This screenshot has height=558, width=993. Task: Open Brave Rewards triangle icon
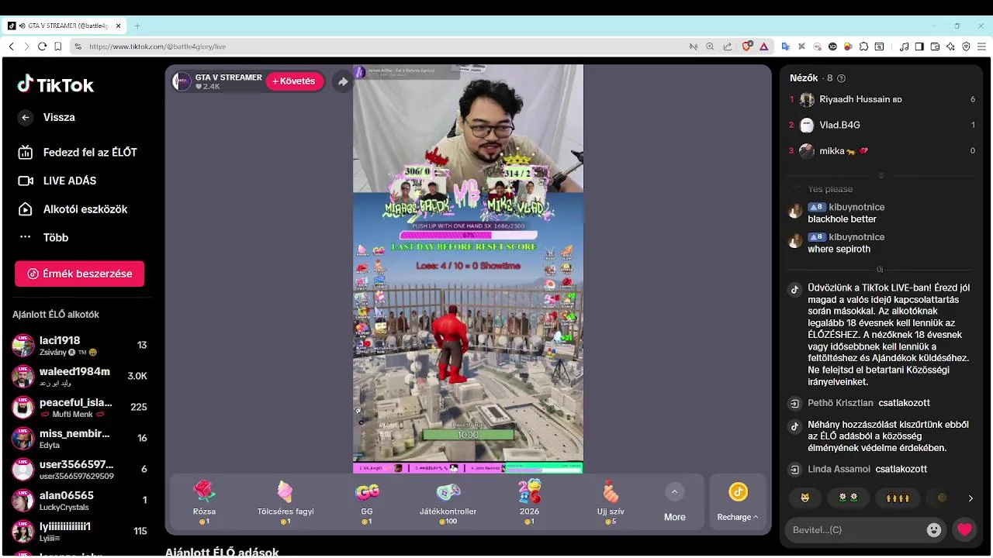[x=763, y=46]
